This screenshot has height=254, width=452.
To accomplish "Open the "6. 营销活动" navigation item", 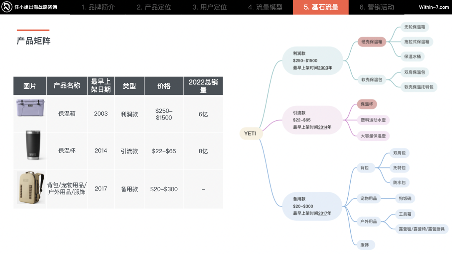I will tap(376, 7).
